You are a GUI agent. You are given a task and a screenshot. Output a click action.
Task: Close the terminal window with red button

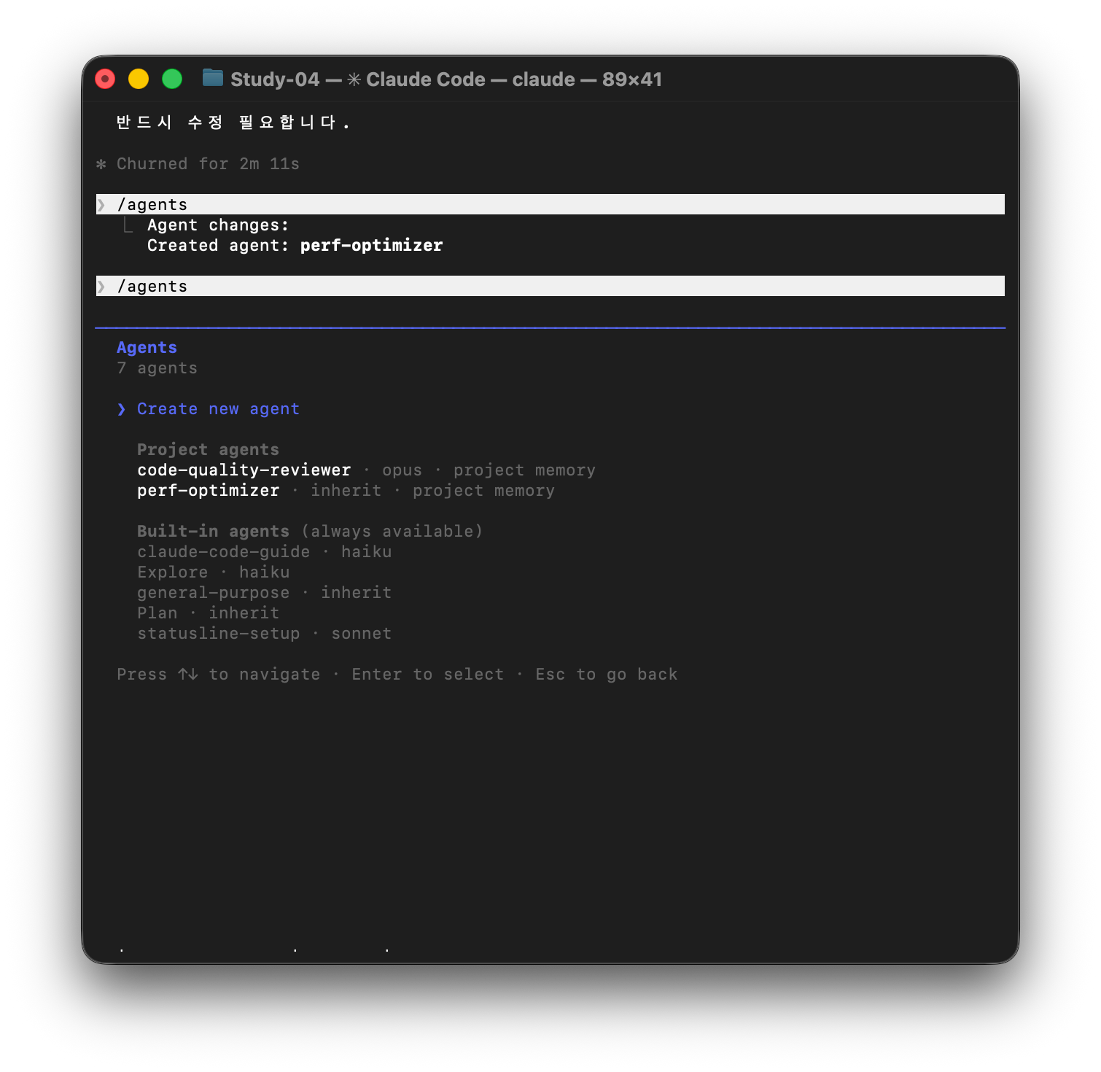point(105,79)
